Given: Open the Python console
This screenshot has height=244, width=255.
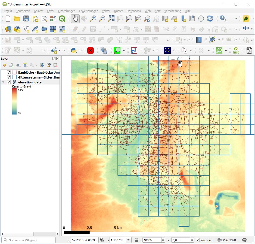Looking at the screenshot, I should [x=74, y=50].
